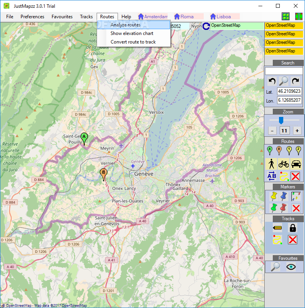Open the Tracks menu

(86, 17)
